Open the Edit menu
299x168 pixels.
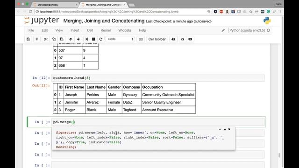(45, 30)
